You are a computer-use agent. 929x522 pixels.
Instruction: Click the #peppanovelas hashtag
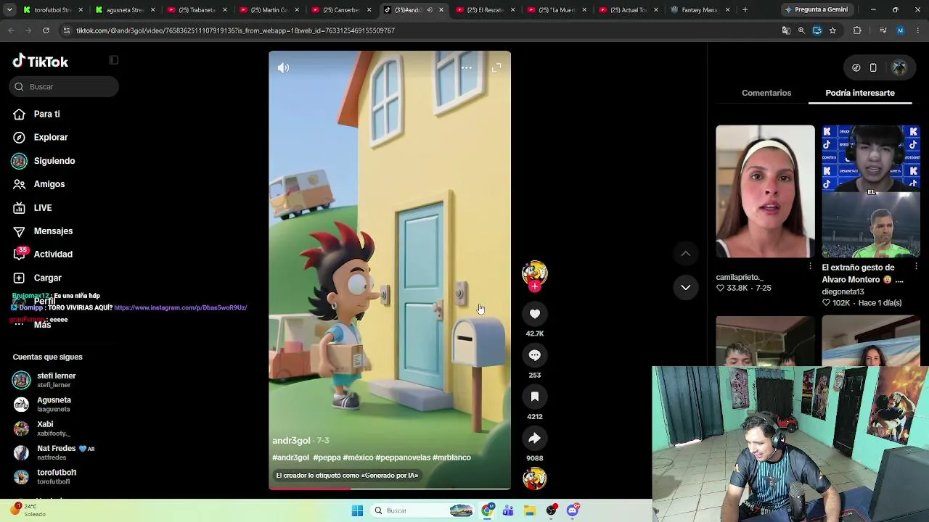(x=403, y=457)
